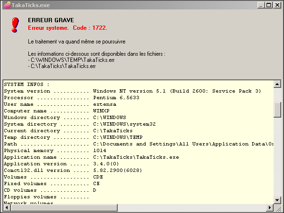Click the System version 'Windows NT version 5.1' line

[x=132, y=91]
